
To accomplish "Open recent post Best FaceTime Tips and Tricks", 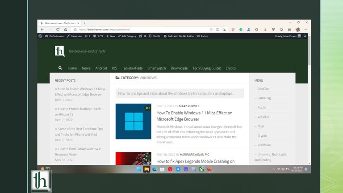I will pyautogui.click(x=79, y=132).
